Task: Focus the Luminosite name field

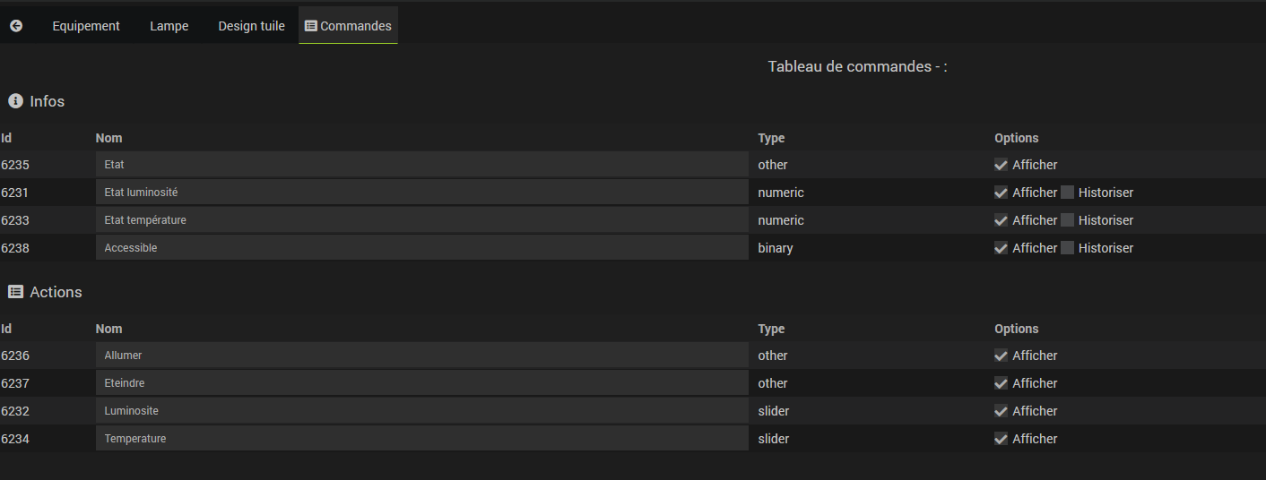Action: click(x=421, y=411)
